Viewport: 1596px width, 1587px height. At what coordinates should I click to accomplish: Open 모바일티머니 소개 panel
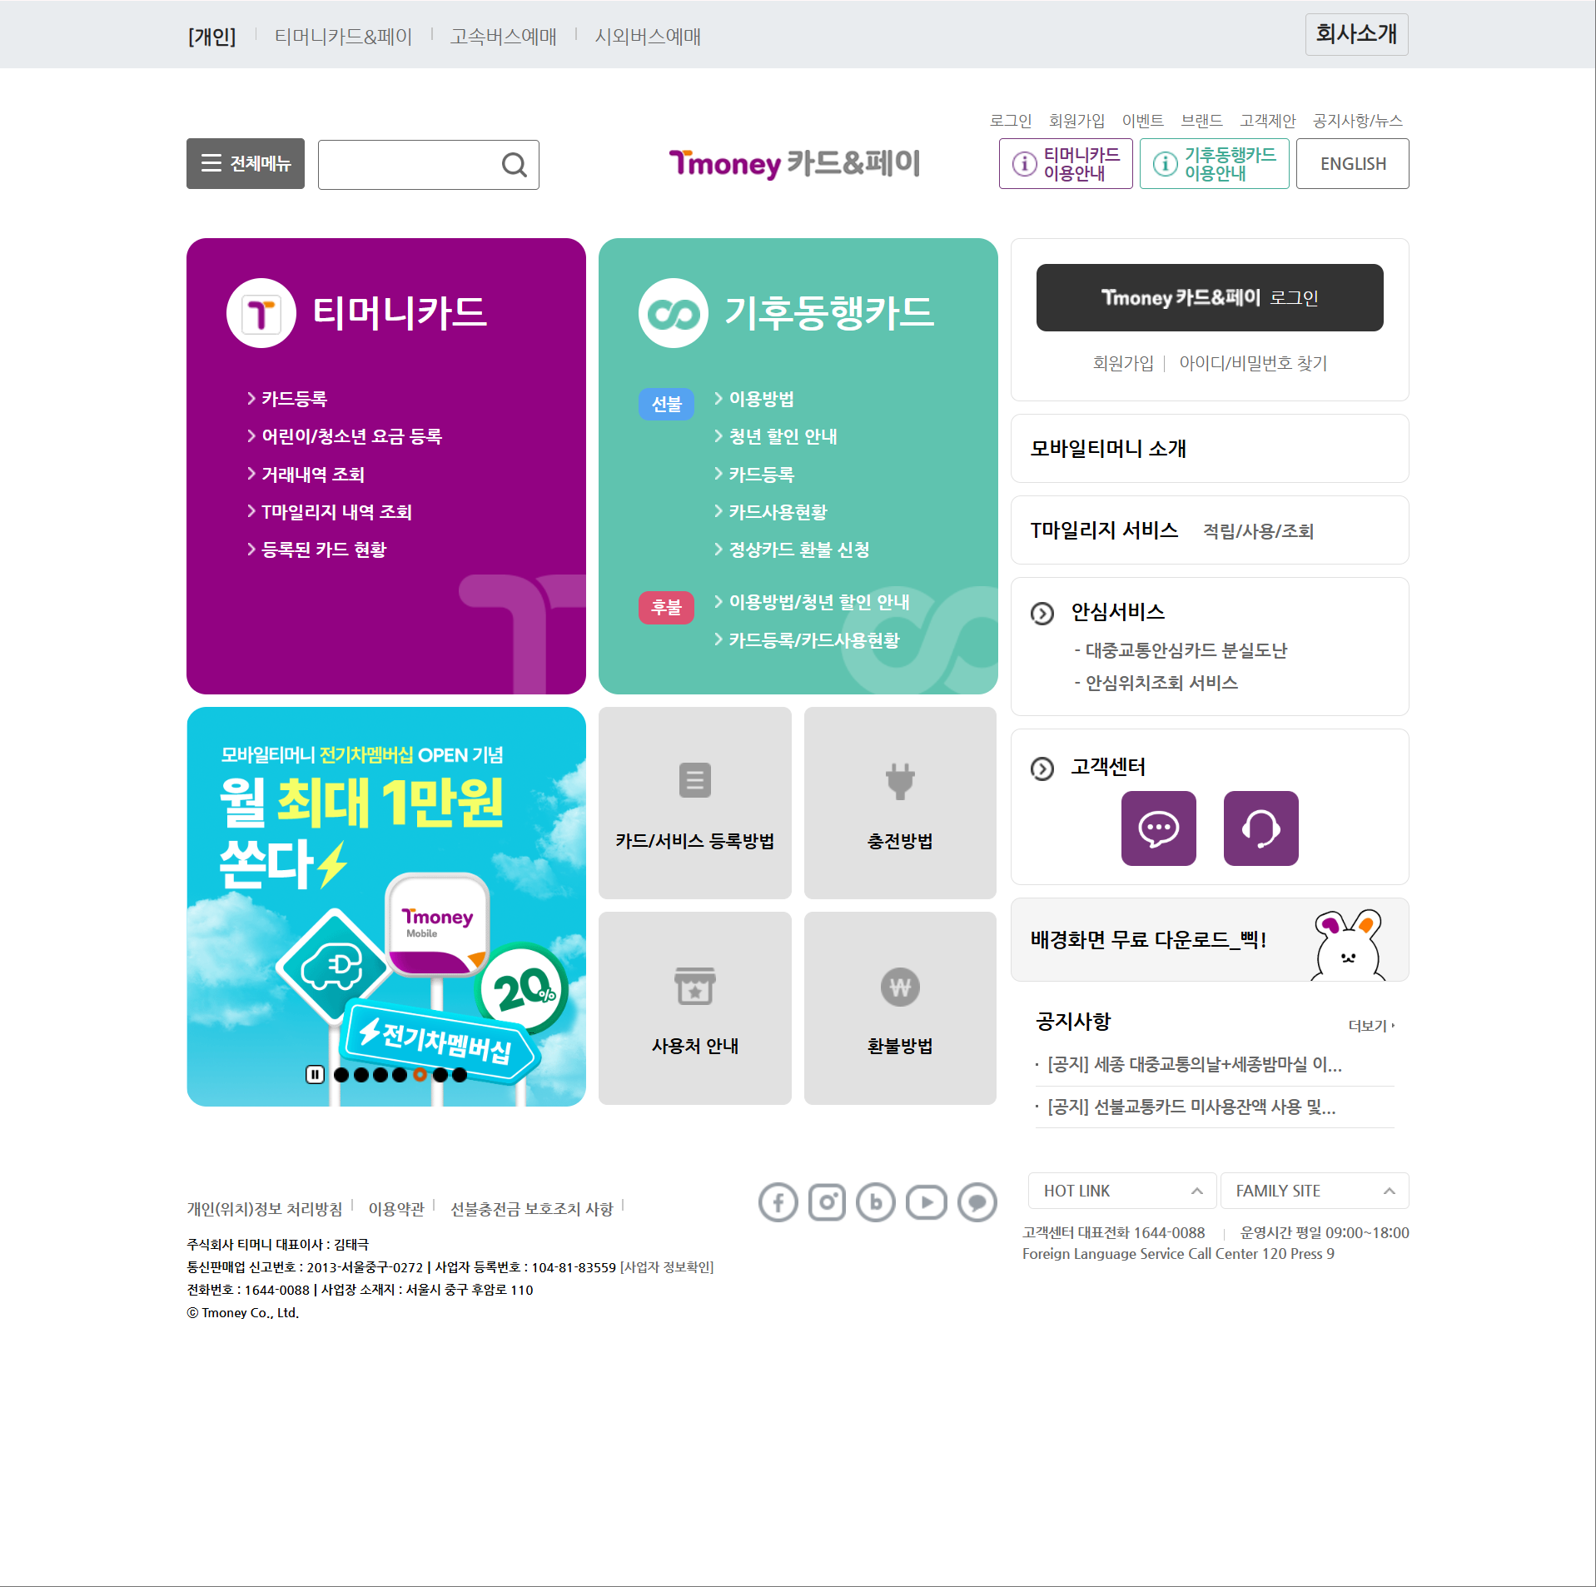tap(1210, 449)
